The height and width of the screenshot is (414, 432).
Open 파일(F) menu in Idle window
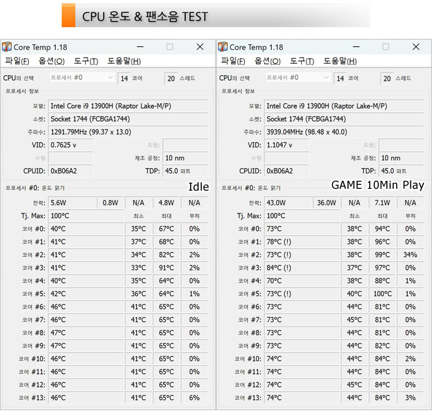click(17, 61)
